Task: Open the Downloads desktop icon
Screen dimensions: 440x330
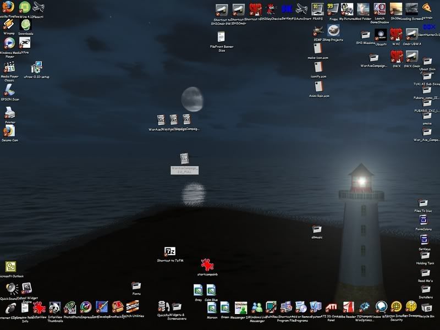Action: pos(25,25)
